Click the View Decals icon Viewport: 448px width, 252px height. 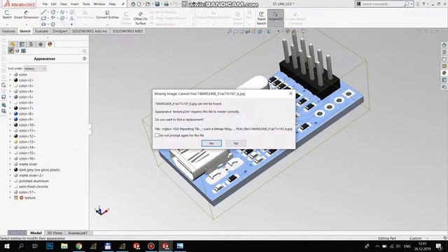click(17, 51)
